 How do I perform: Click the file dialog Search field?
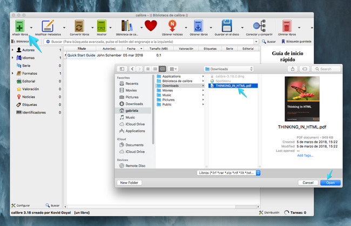(x=327, y=69)
